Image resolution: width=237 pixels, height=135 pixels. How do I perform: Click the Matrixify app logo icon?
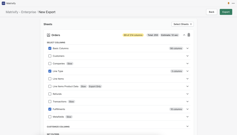pos(3,3)
